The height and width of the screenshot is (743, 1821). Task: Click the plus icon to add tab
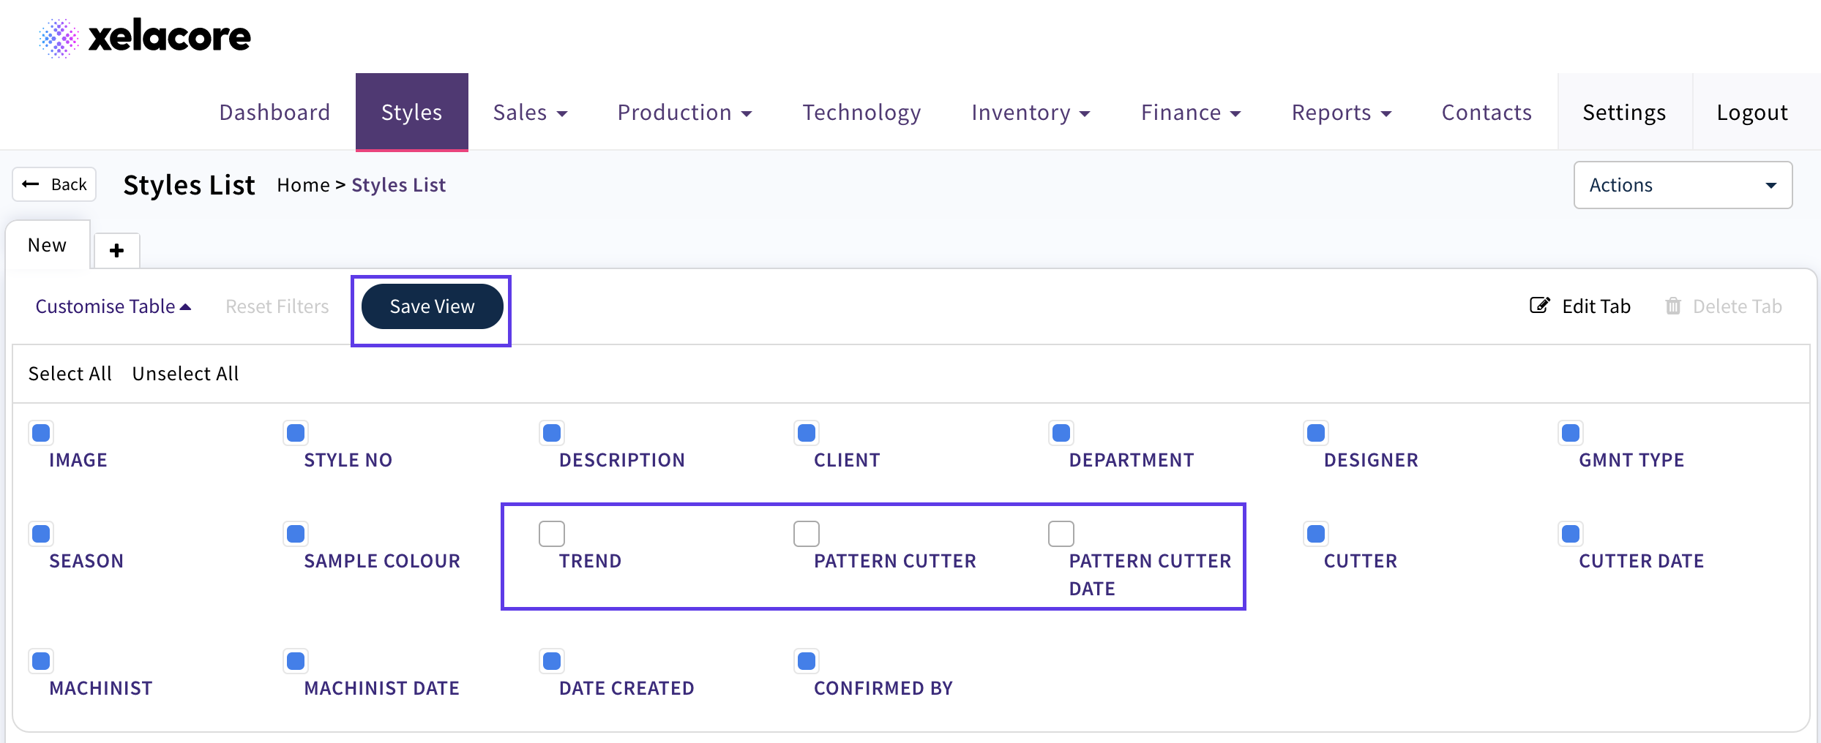point(116,251)
